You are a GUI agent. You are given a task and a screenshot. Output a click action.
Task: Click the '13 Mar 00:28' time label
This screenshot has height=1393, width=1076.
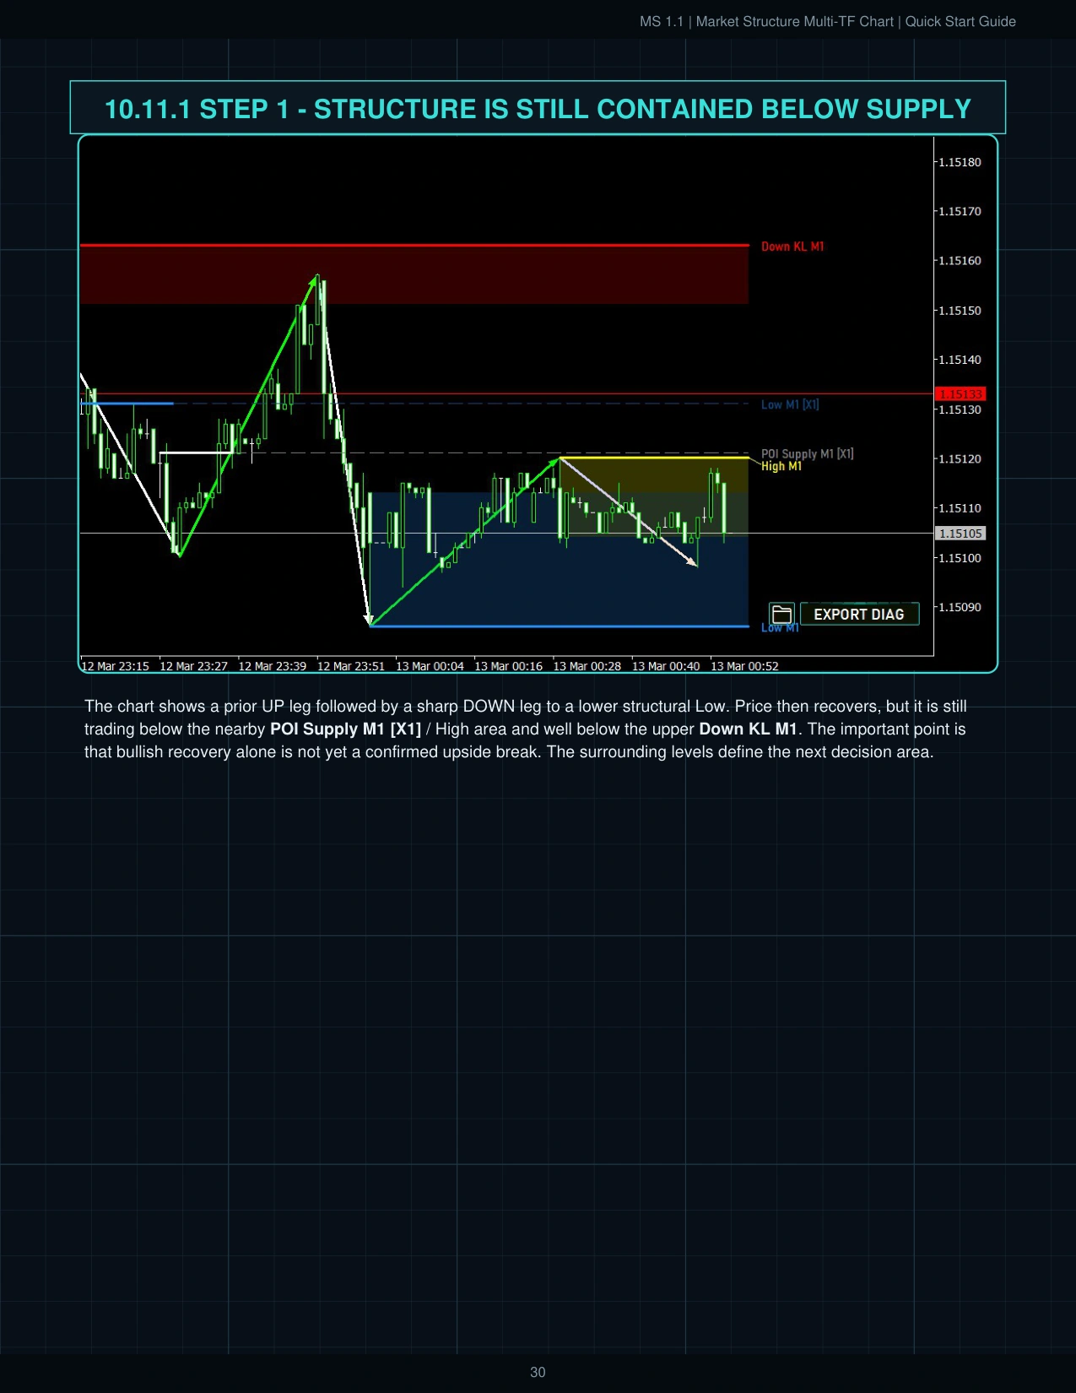tap(587, 666)
